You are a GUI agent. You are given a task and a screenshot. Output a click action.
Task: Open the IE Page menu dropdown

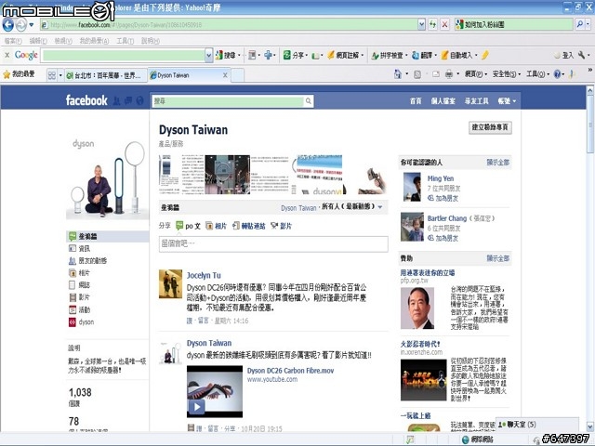pyautogui.click(x=476, y=74)
